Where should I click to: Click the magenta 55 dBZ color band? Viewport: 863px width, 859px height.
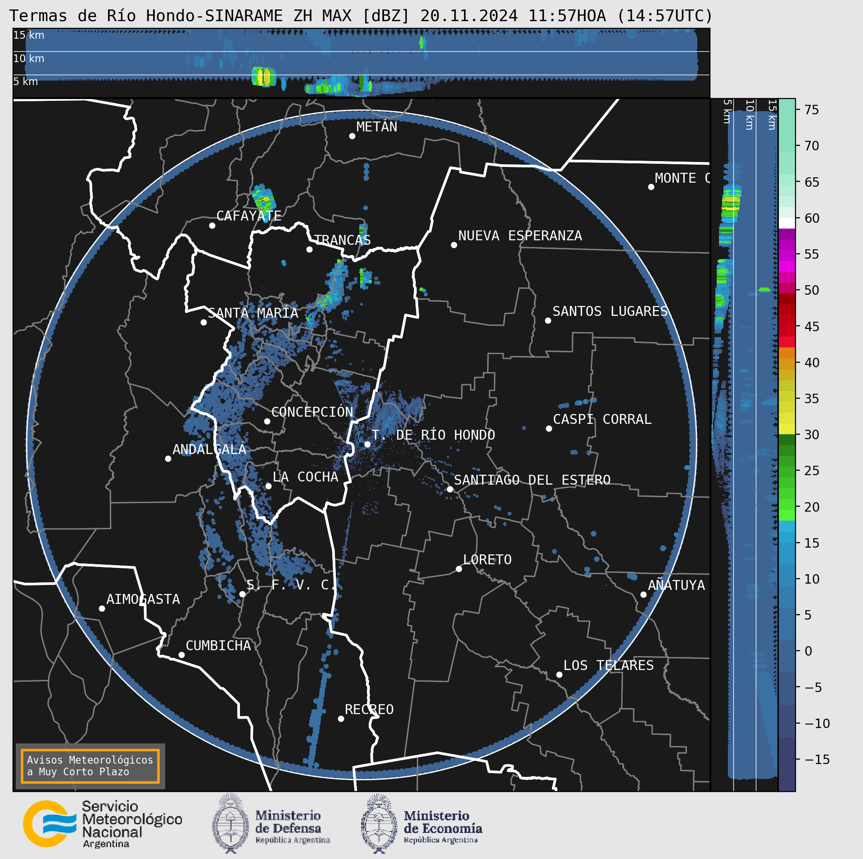[787, 256]
